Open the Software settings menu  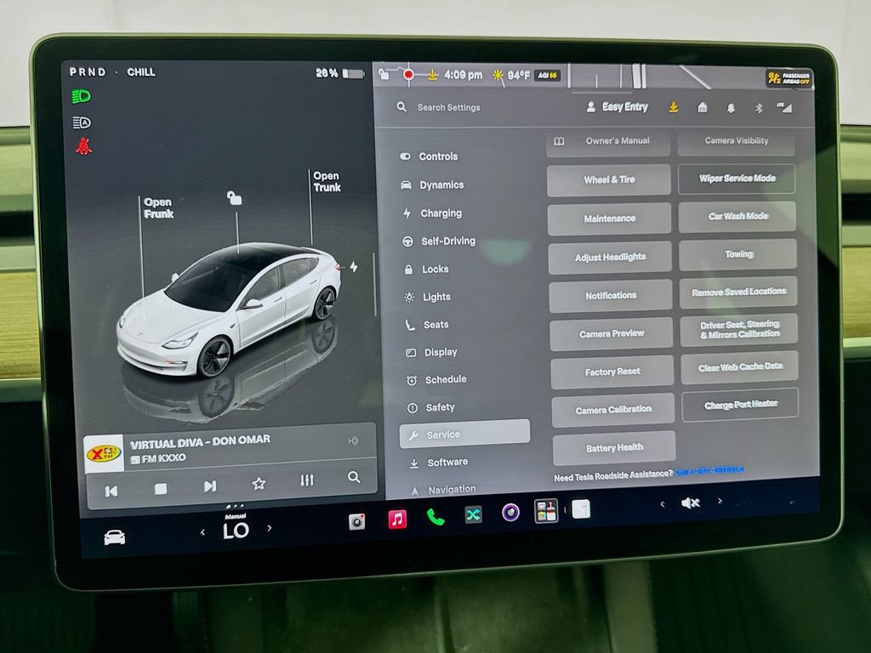pos(439,462)
